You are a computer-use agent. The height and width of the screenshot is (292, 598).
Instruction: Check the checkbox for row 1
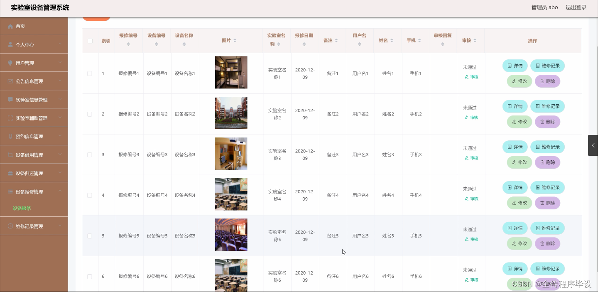point(90,74)
